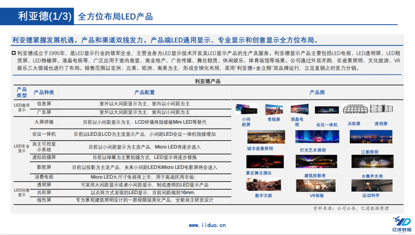This screenshot has height=235, width=415.
Task: Click the 全方位布局LED产品 heading
Action: click(115, 17)
